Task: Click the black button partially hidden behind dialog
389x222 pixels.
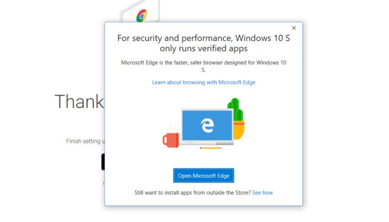Action: pyautogui.click(x=103, y=162)
